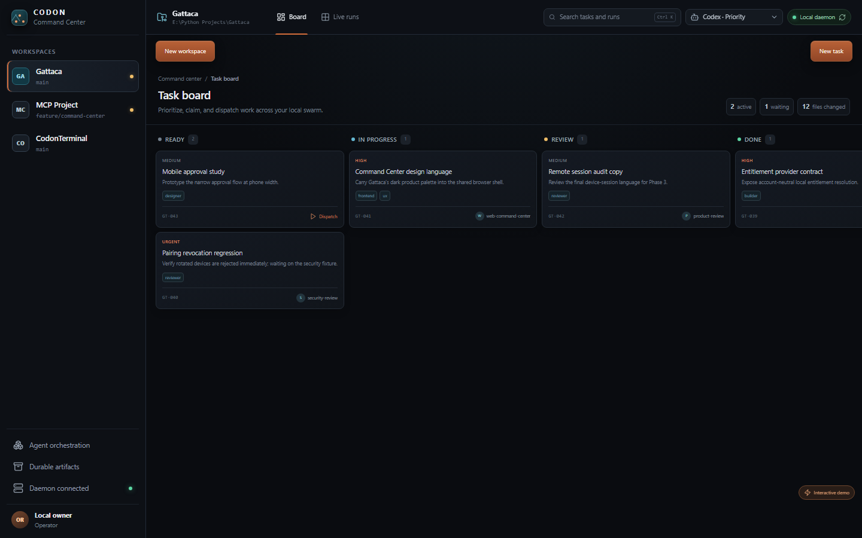Click the New workspace button
The image size is (862, 538).
(185, 51)
